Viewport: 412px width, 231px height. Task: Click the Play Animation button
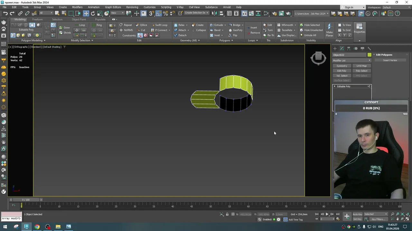point(327,214)
